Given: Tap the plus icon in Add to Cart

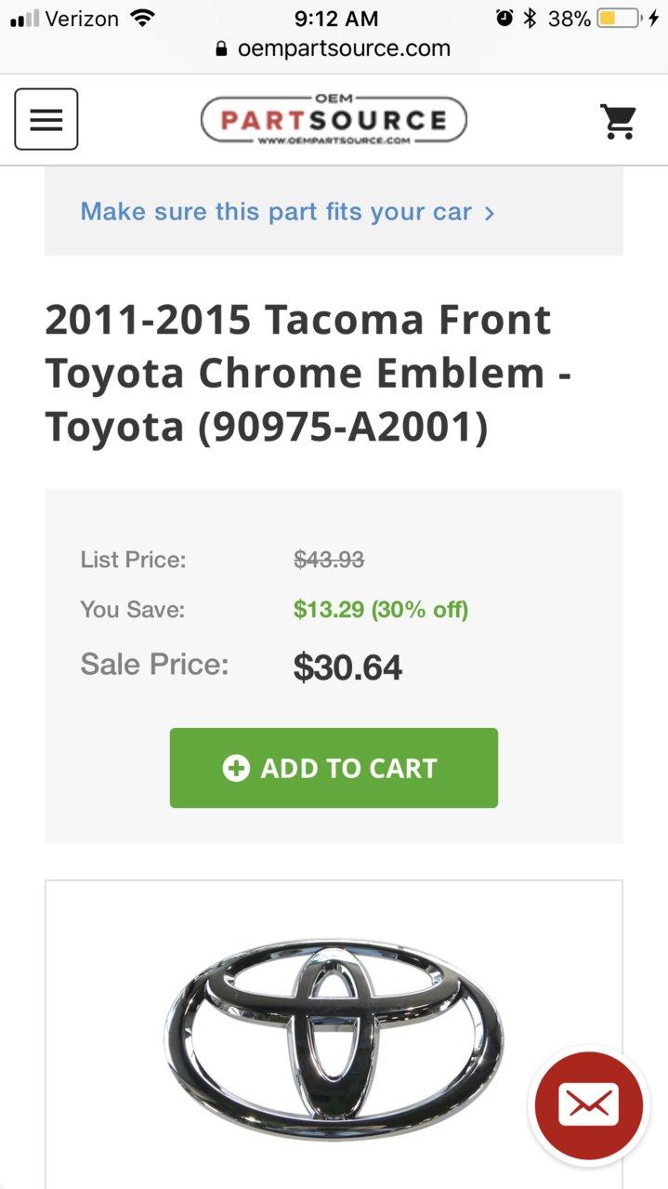Looking at the screenshot, I should pos(236,768).
